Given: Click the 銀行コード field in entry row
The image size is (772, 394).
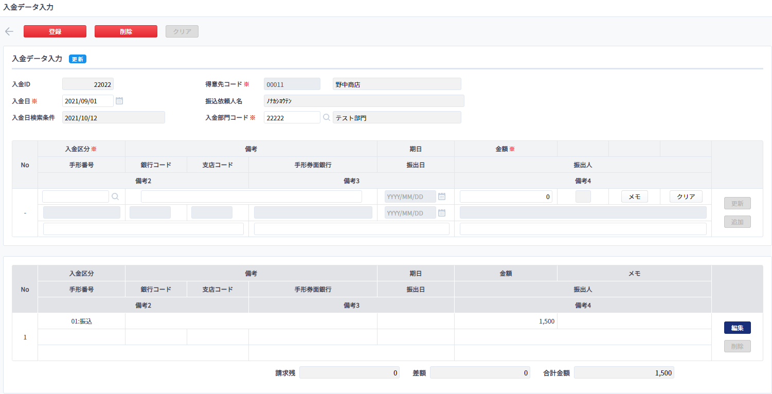Looking at the screenshot, I should [x=150, y=212].
